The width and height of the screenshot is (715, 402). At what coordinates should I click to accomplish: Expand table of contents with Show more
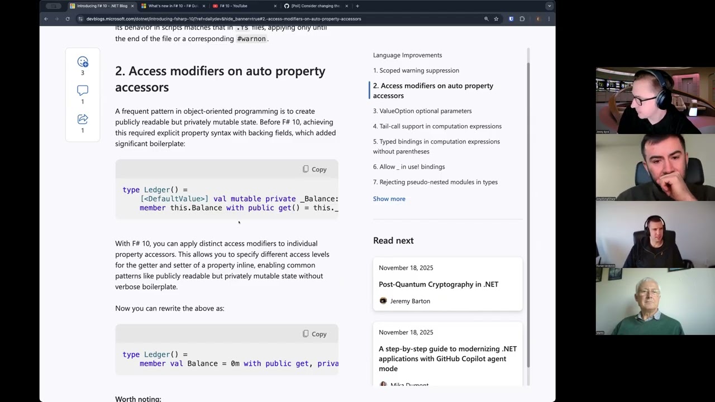point(389,199)
